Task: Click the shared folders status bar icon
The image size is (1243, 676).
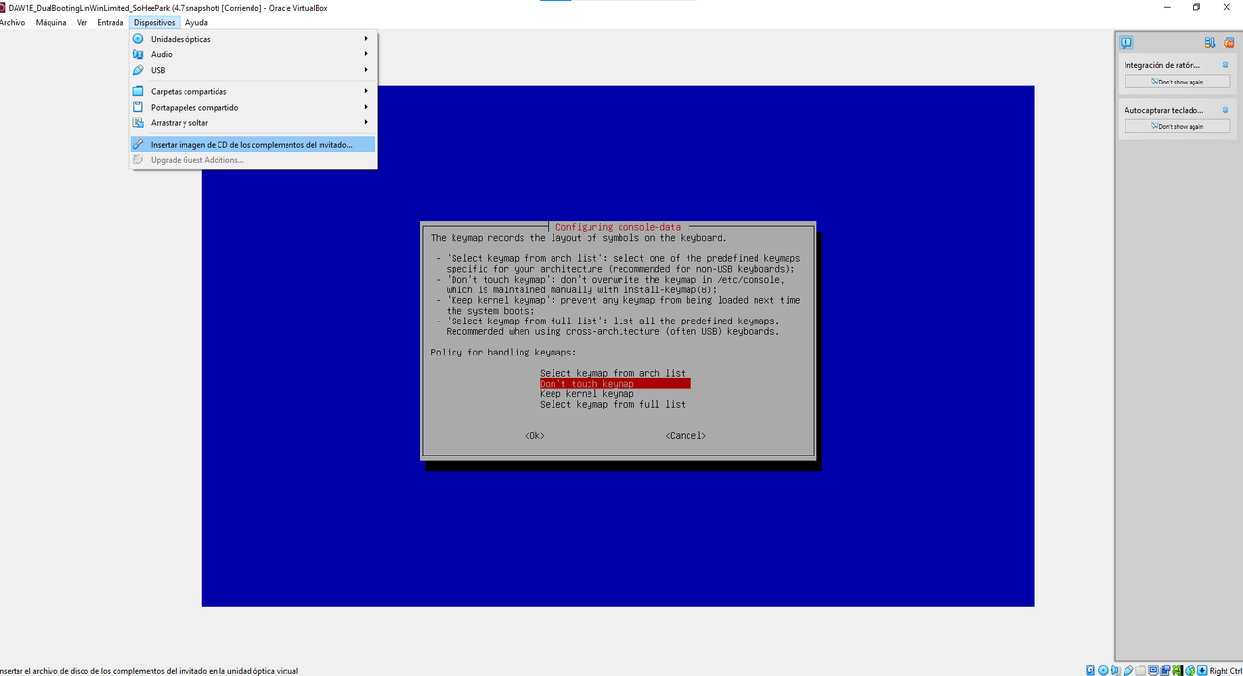Action: tap(1140, 670)
